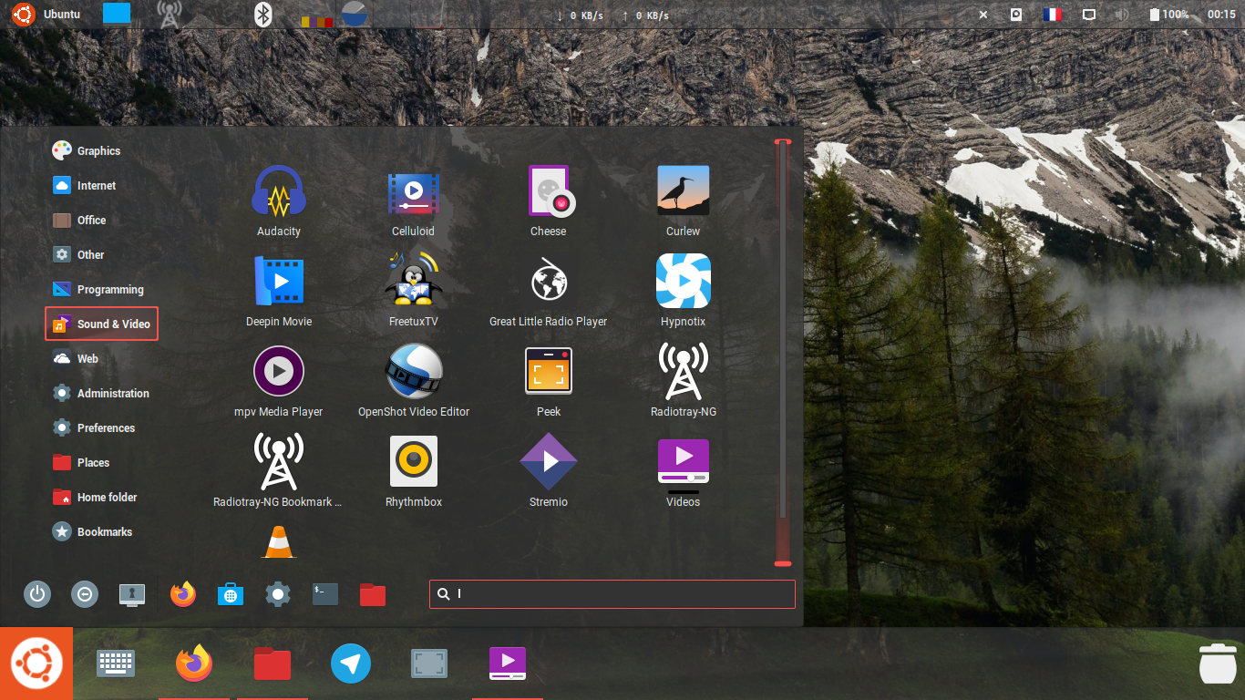Click the log out icon in the menu
The height and width of the screenshot is (700, 1245).
point(85,595)
